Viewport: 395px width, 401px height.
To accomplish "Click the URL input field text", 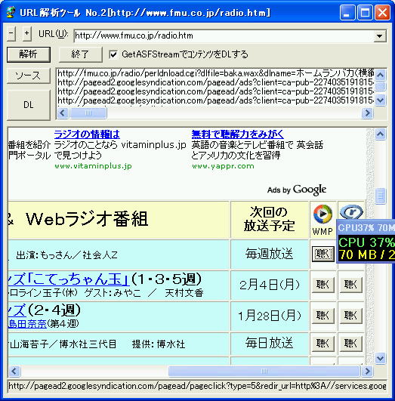I will click(x=134, y=35).
